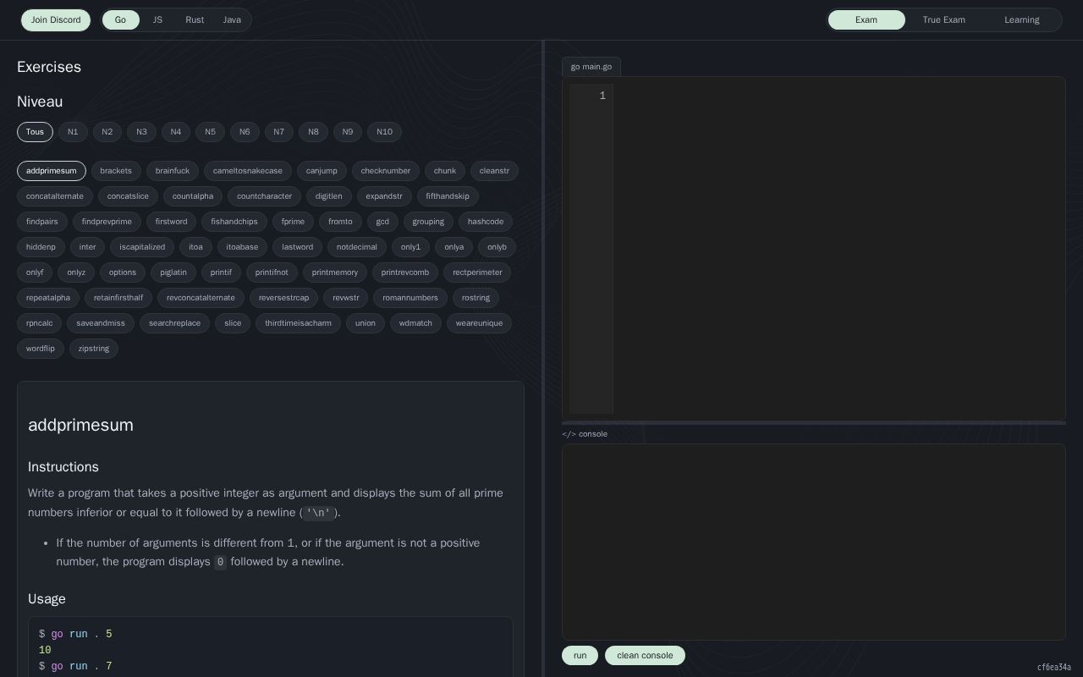Choose the piglatin exercise
The height and width of the screenshot is (677, 1083).
point(173,272)
